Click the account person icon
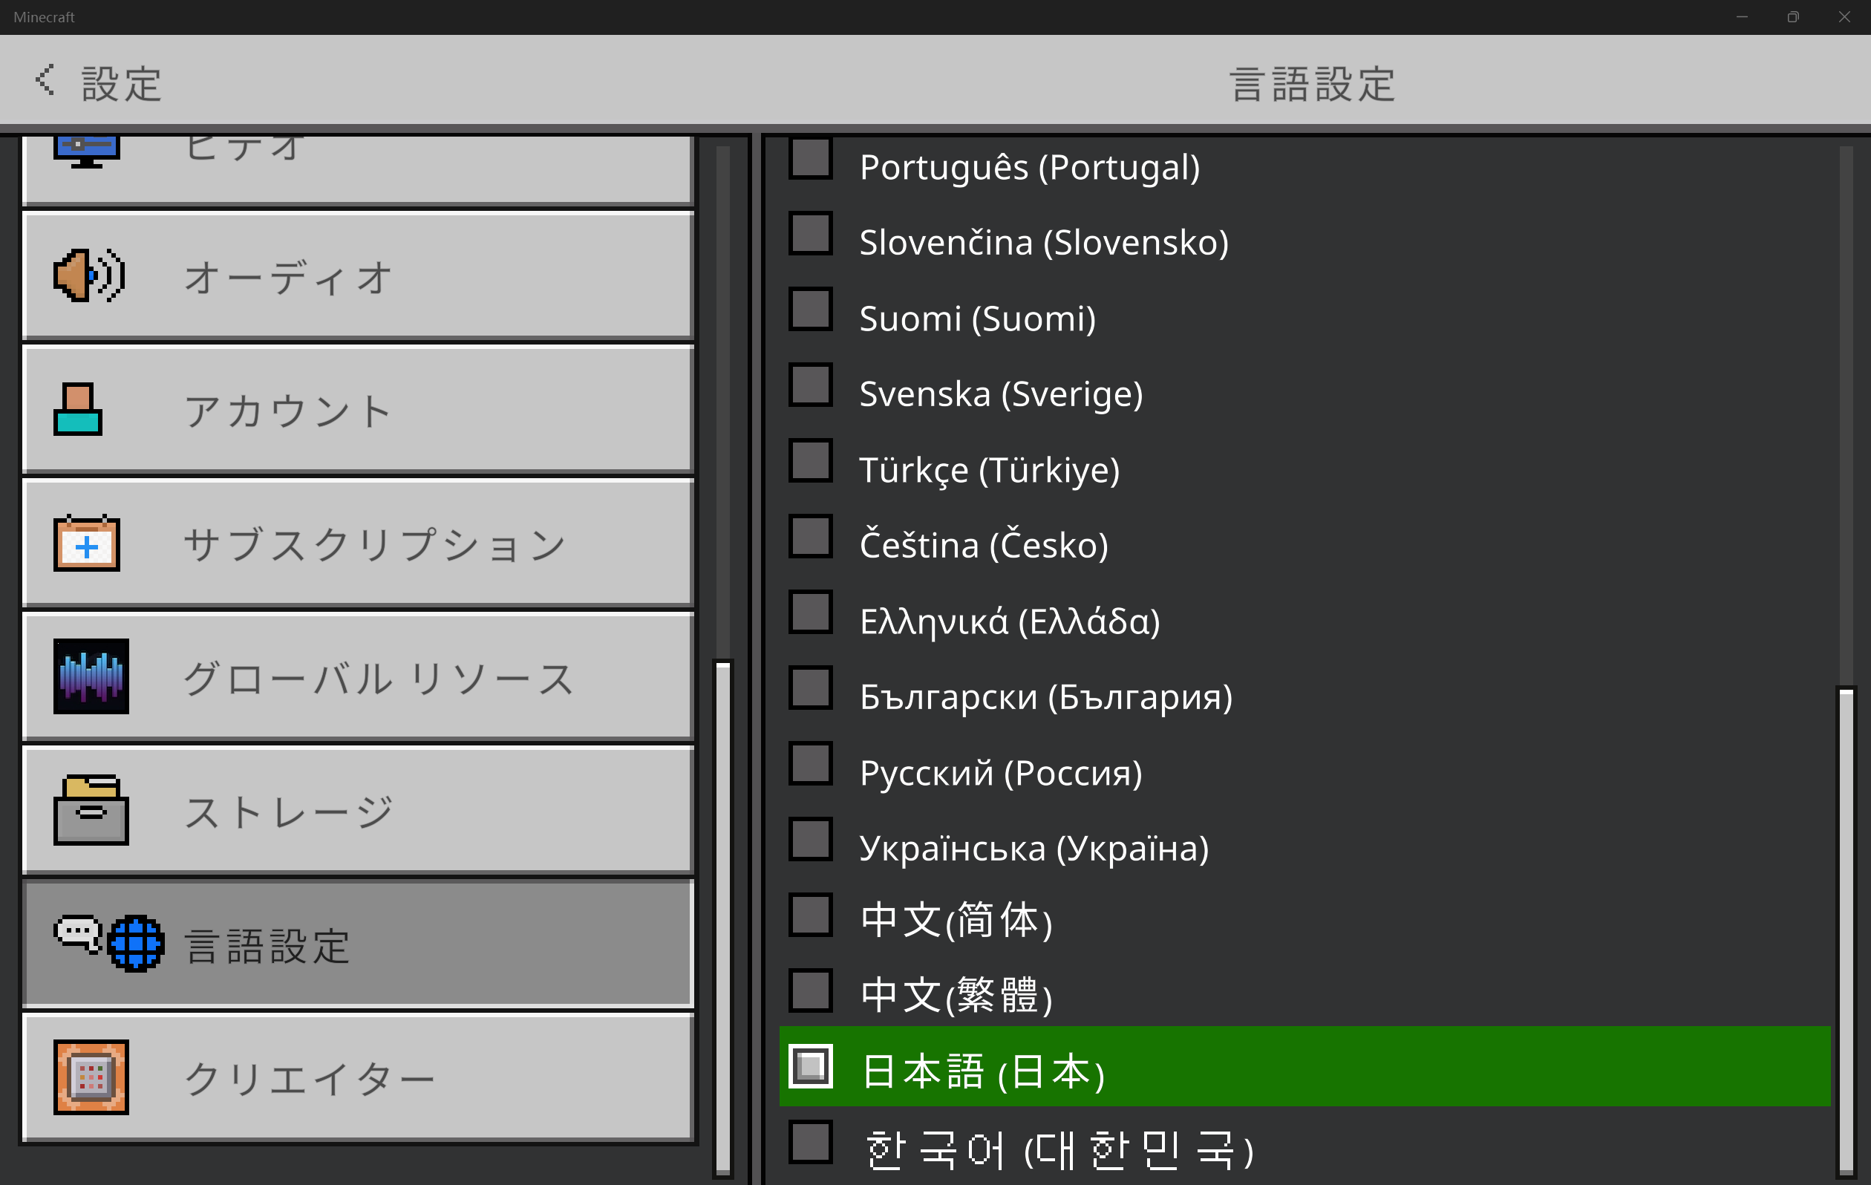This screenshot has height=1185, width=1871. point(78,410)
